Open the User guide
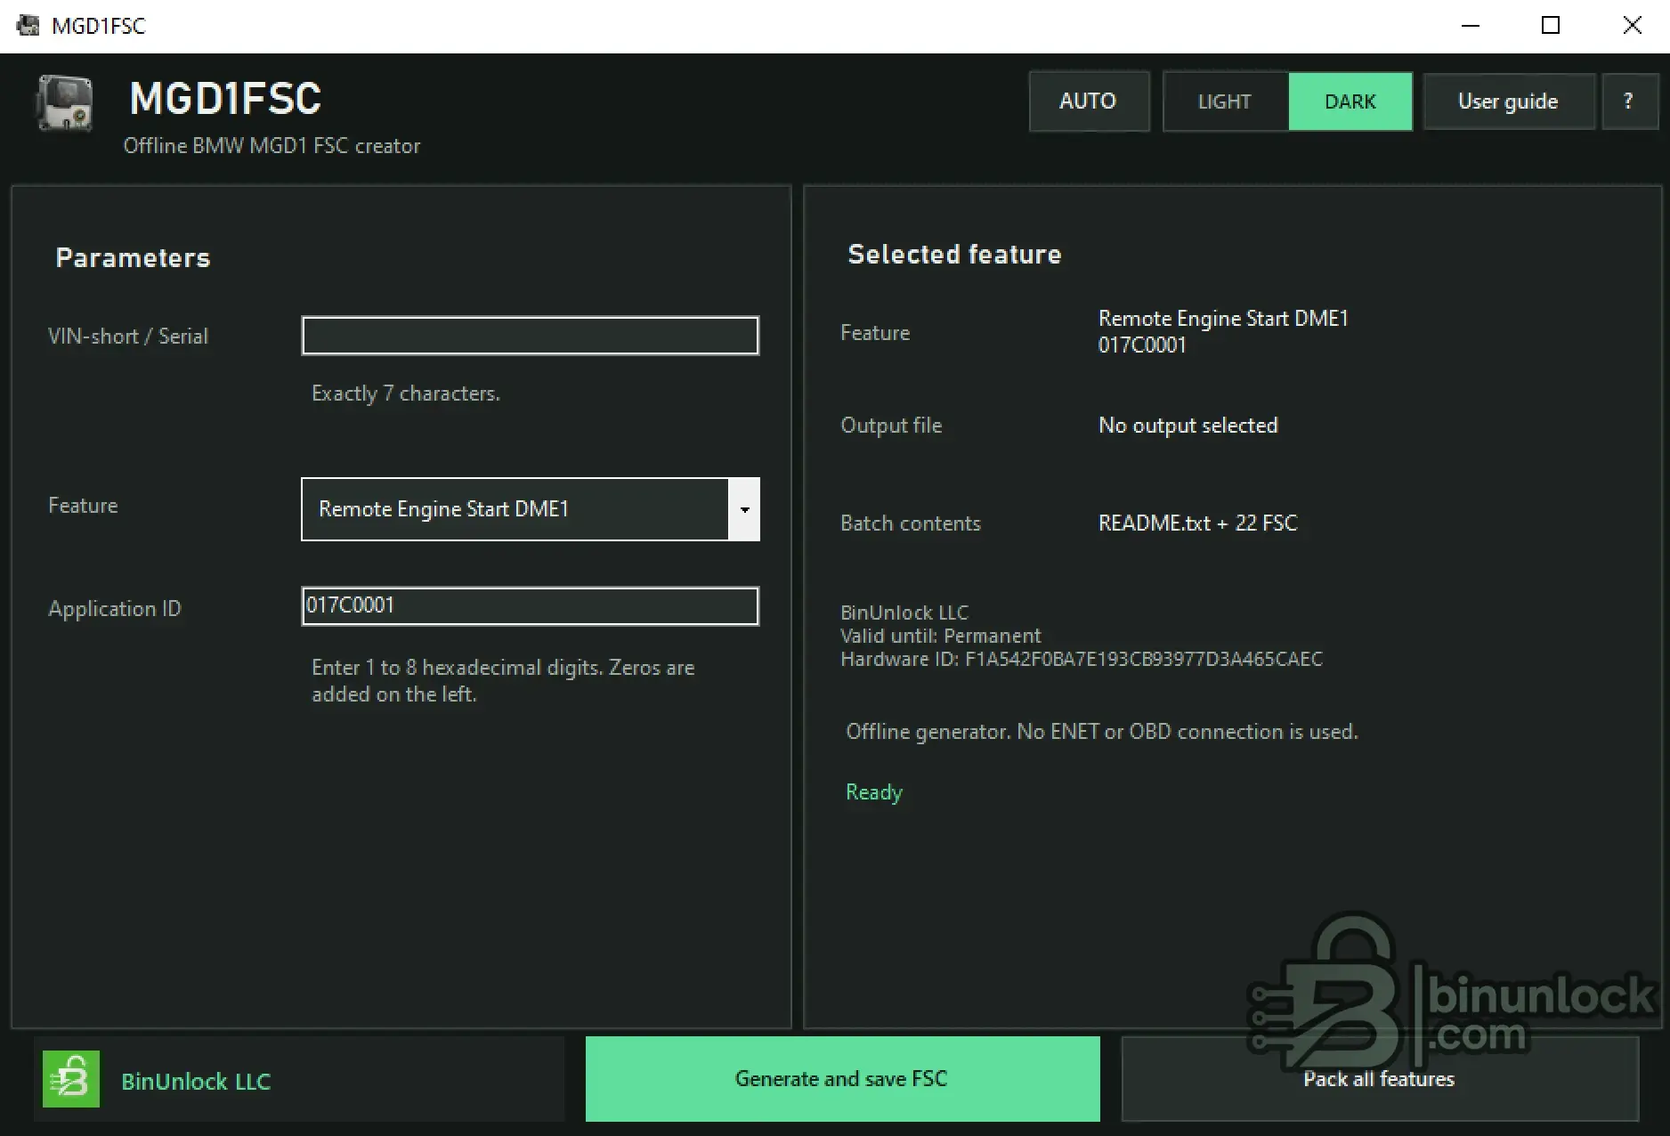 pos(1508,101)
